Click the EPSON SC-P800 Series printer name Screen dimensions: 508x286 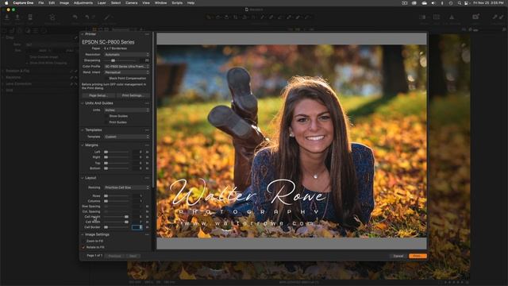click(x=108, y=42)
